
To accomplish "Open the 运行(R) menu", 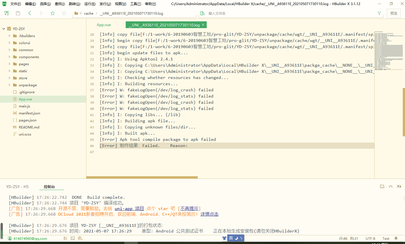I will tap(90, 4).
